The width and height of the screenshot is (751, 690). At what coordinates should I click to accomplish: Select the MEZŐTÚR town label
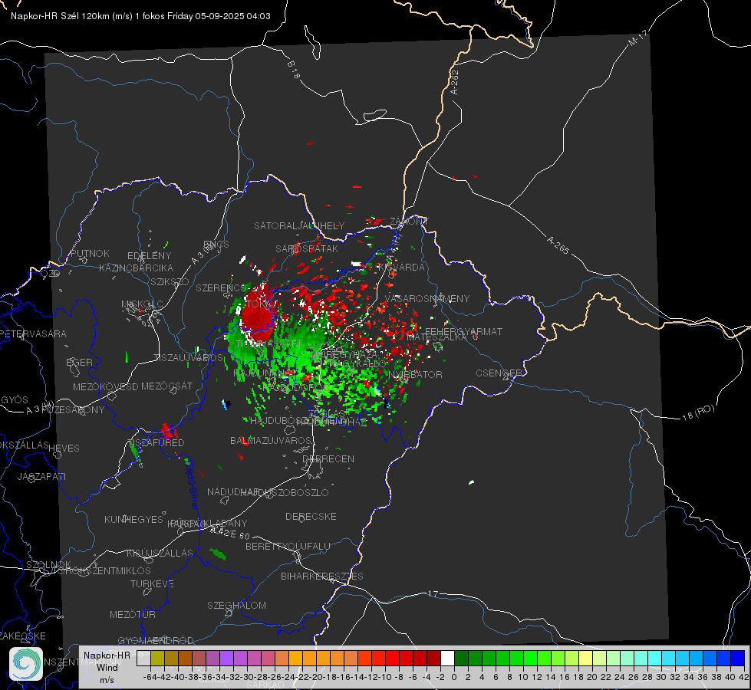coord(133,614)
